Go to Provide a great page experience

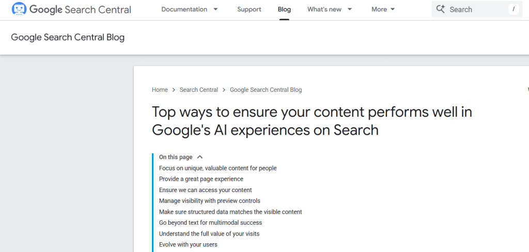pos(201,179)
